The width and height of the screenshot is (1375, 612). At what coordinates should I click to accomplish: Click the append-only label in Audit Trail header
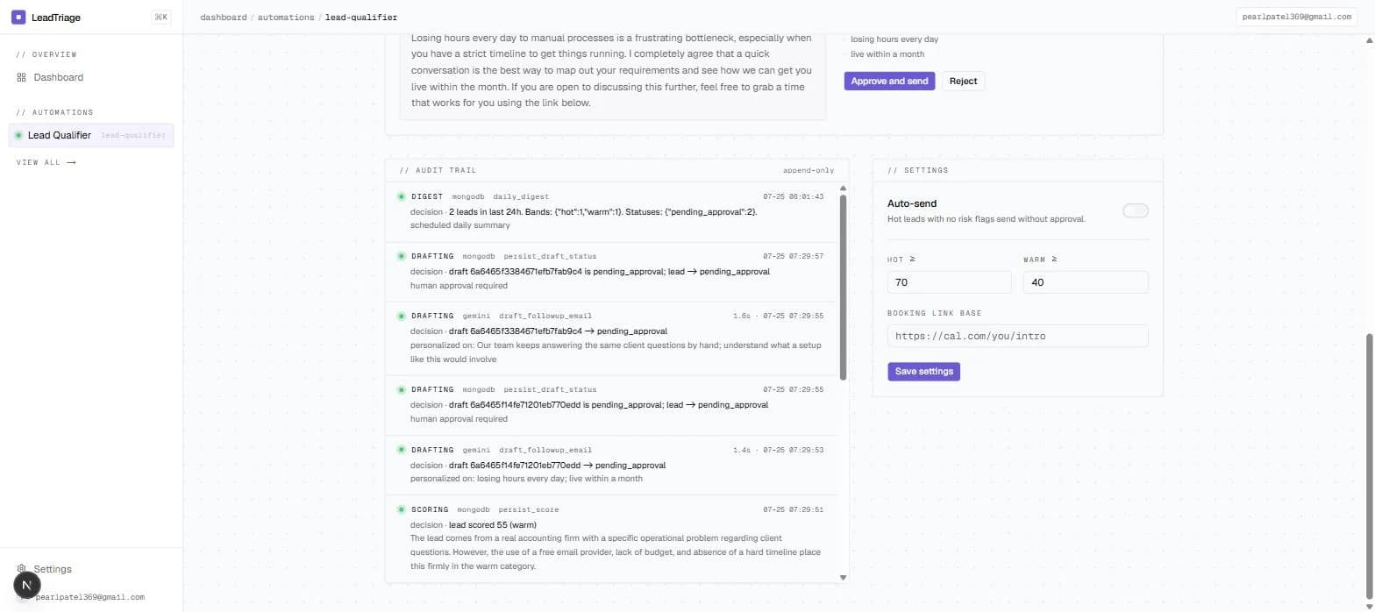(x=809, y=170)
